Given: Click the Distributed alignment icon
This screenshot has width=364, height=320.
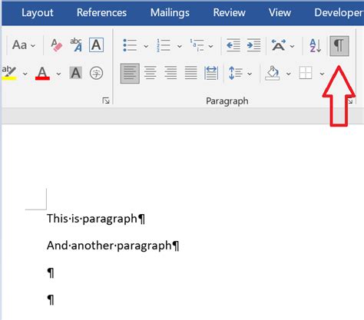Looking at the screenshot, I should [x=211, y=73].
